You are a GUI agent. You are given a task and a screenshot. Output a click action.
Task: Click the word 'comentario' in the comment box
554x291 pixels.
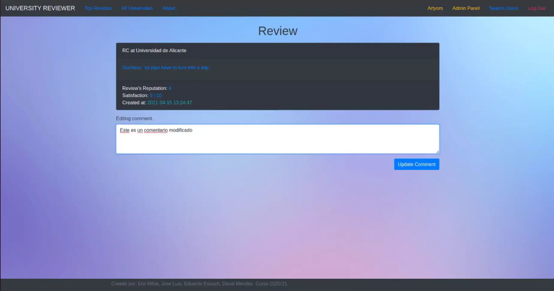click(x=155, y=130)
